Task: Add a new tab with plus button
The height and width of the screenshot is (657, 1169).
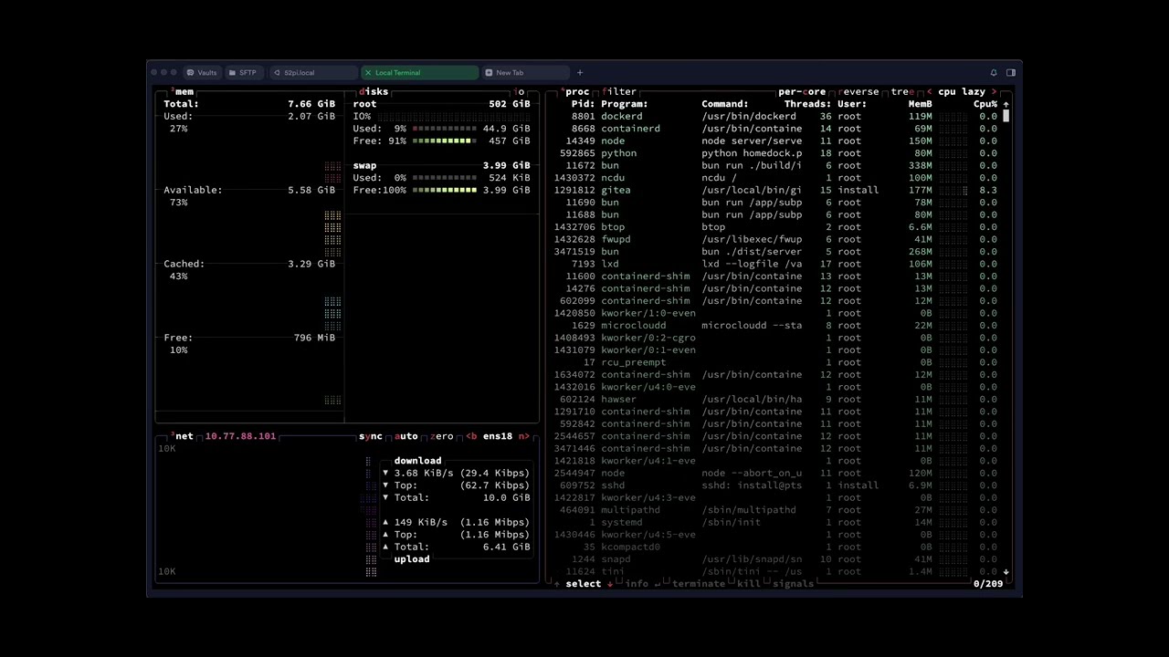Action: (x=579, y=72)
